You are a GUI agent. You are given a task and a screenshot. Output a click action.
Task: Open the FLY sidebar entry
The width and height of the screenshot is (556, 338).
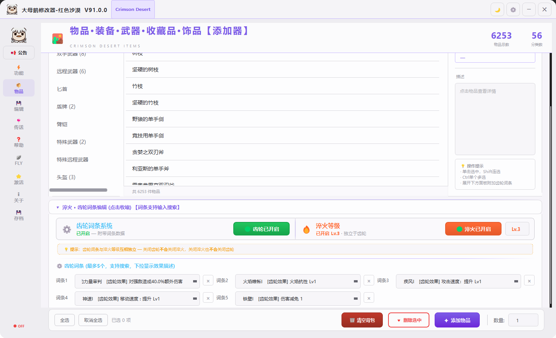point(19,160)
